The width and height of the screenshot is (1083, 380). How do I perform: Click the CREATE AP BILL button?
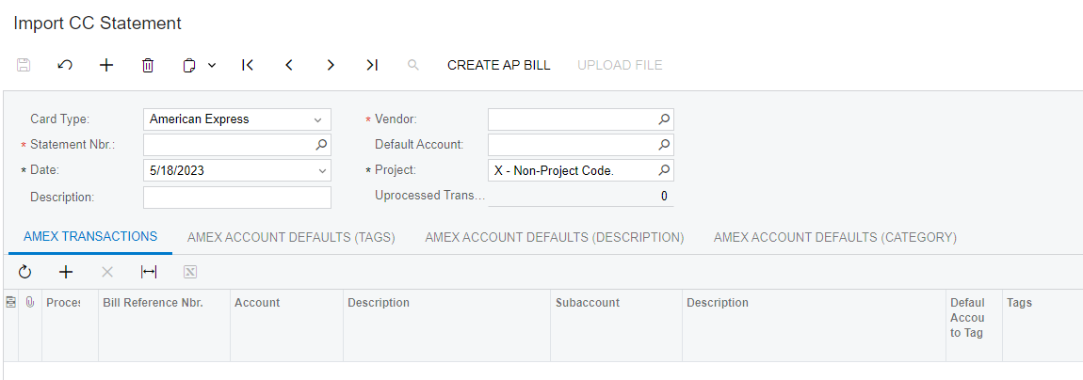(x=498, y=65)
